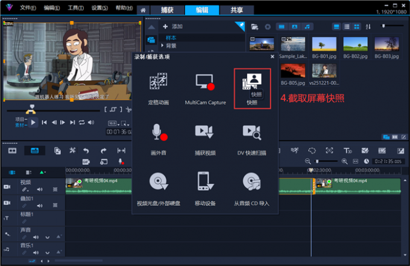Switch to the 共享 tab
Screen dimensions: 410x266
[236, 10]
